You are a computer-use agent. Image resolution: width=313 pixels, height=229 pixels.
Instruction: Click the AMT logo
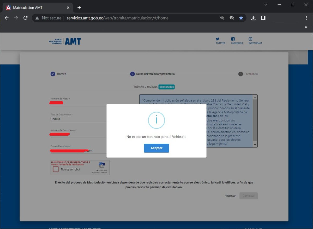pyautogui.click(x=65, y=41)
